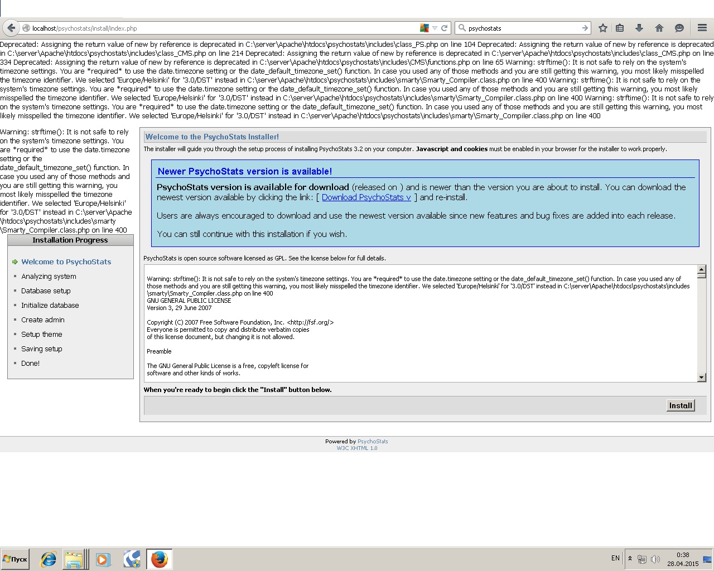The width and height of the screenshot is (714, 571).
Task: Select the Done! step
Action: (31, 363)
